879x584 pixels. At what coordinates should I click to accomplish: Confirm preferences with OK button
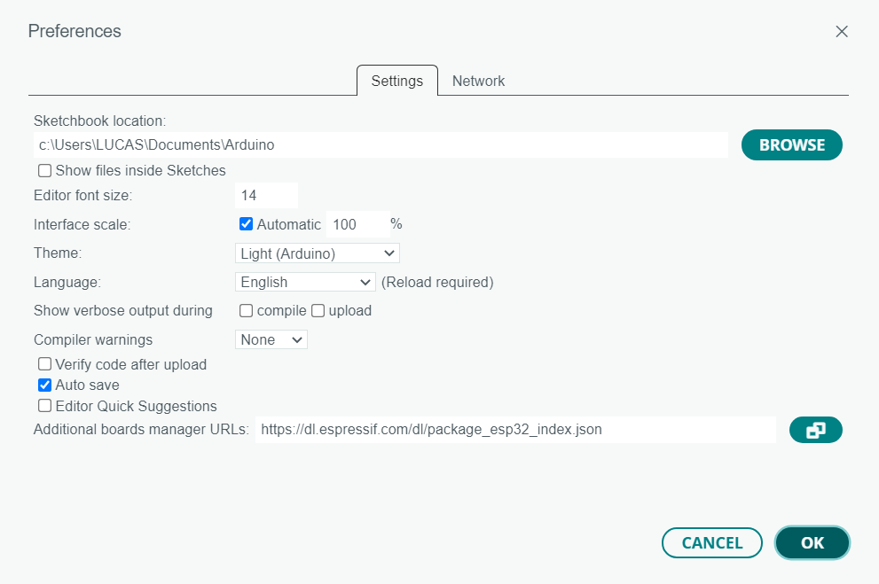812,542
